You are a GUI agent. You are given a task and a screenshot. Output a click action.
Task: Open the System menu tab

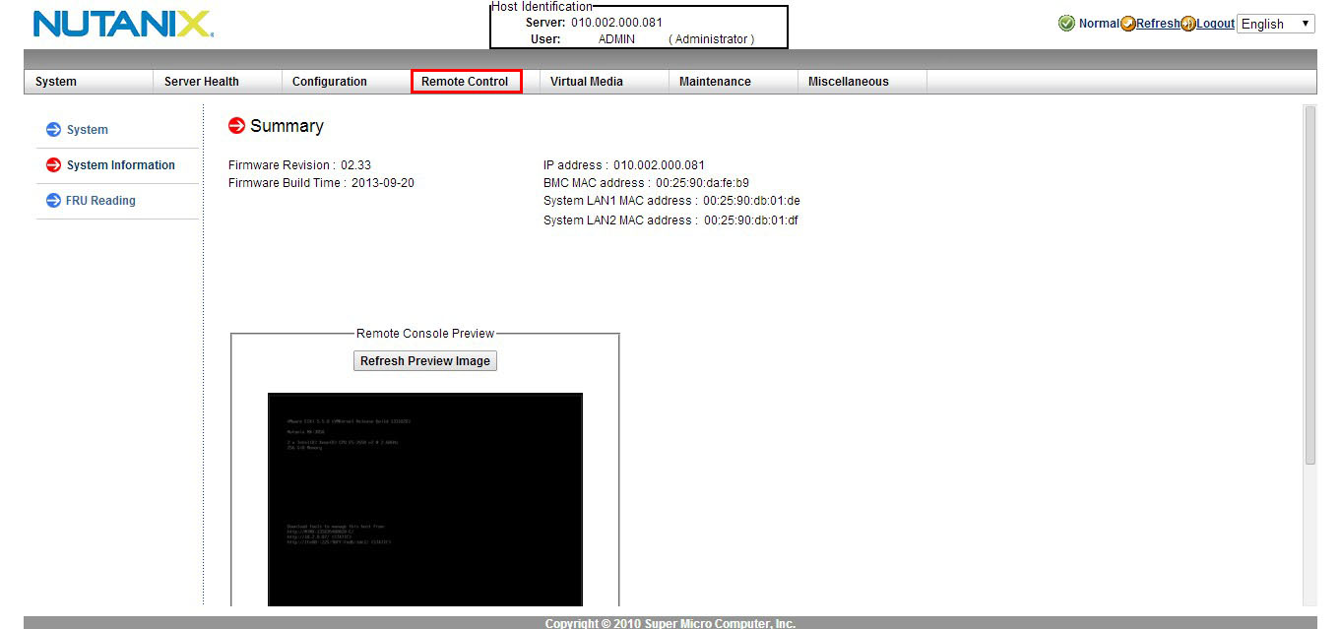click(56, 82)
